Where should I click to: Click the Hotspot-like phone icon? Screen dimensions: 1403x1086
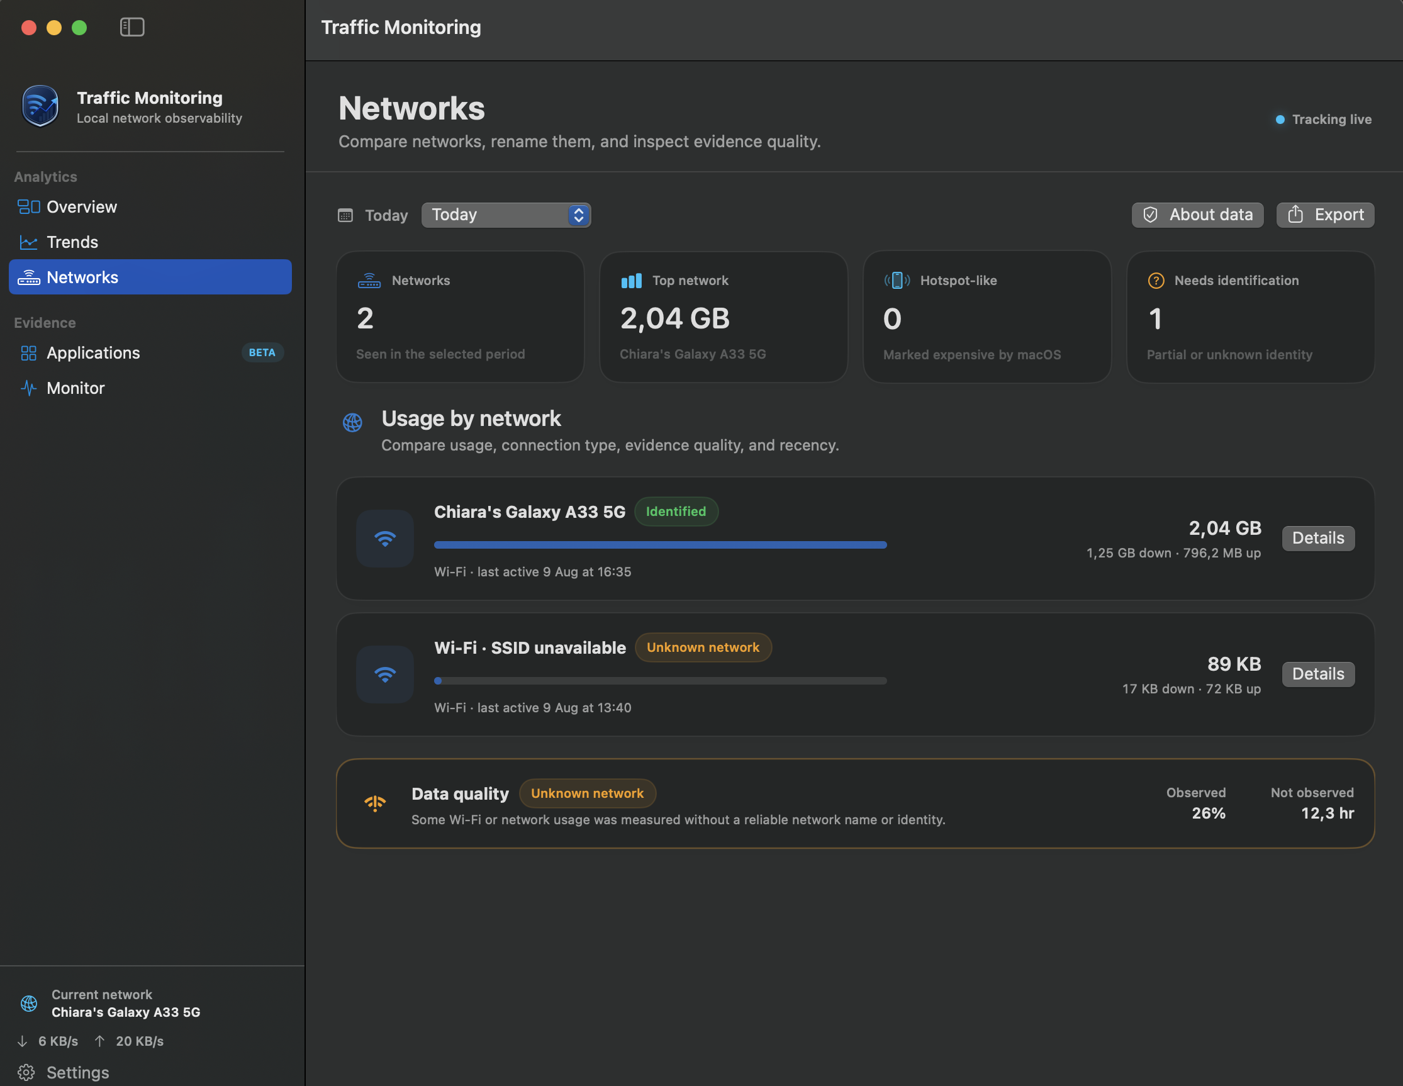click(897, 280)
